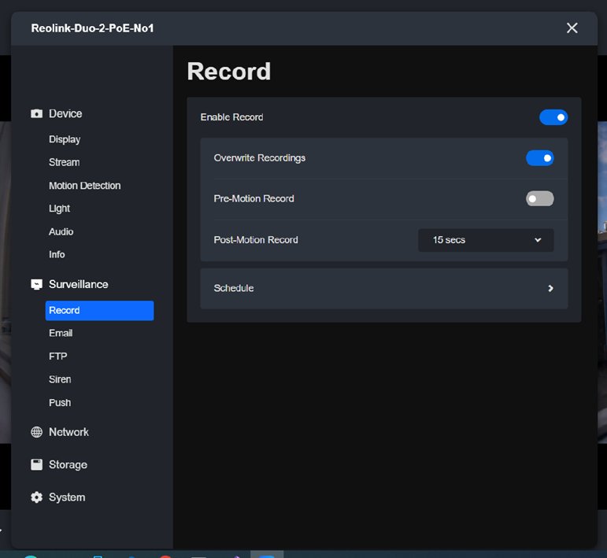Click the Record page heading

[x=229, y=71]
